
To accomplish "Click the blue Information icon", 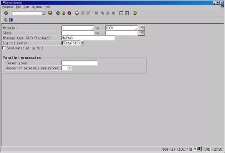I will tap(11, 20).
